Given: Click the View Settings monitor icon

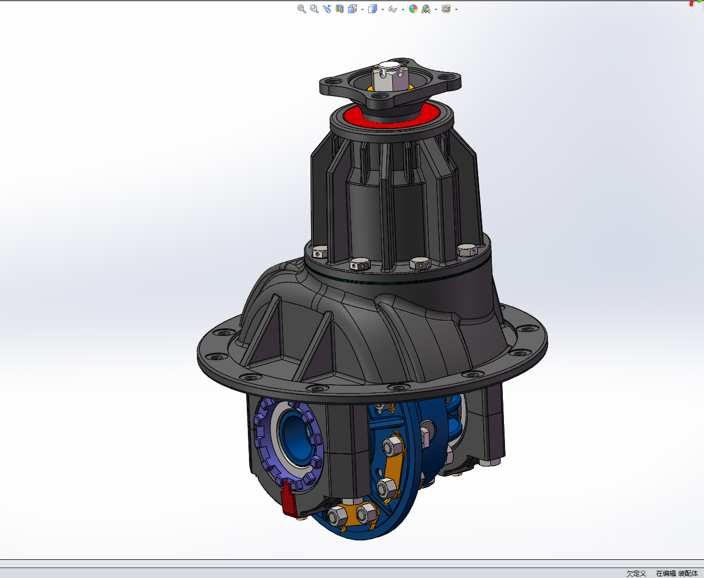Looking at the screenshot, I should pyautogui.click(x=446, y=9).
